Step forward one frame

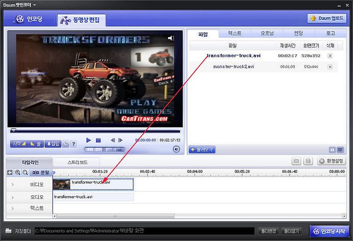click(x=121, y=140)
